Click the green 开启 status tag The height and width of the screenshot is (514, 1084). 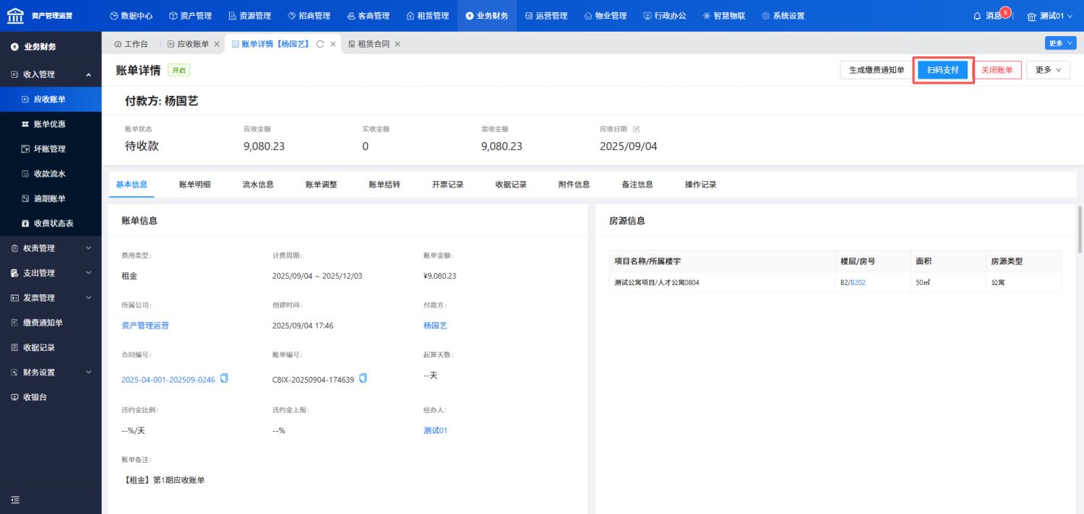pos(178,70)
